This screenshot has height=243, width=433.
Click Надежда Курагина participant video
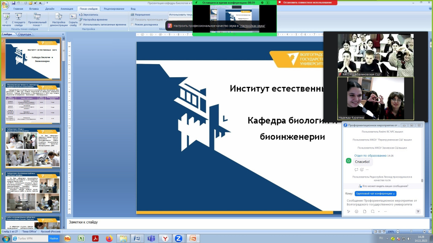375,98
